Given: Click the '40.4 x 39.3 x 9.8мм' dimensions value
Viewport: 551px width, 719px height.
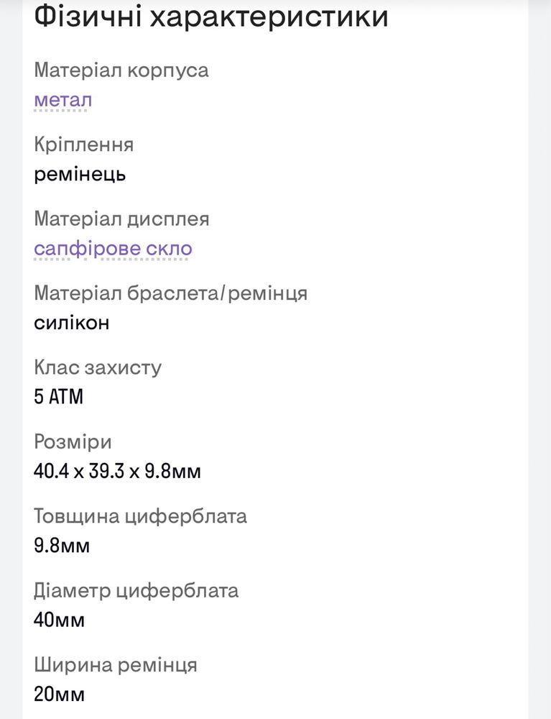Looking at the screenshot, I should pyautogui.click(x=117, y=472).
